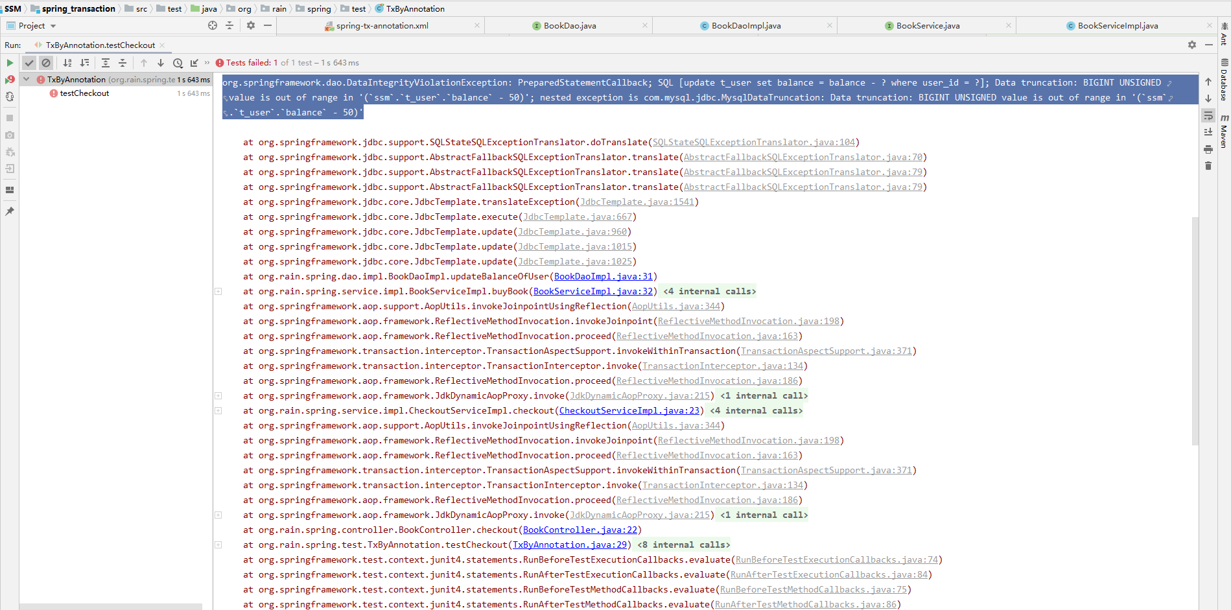This screenshot has height=610, width=1231.
Task: Open the Maven tool window
Action: tap(1225, 132)
